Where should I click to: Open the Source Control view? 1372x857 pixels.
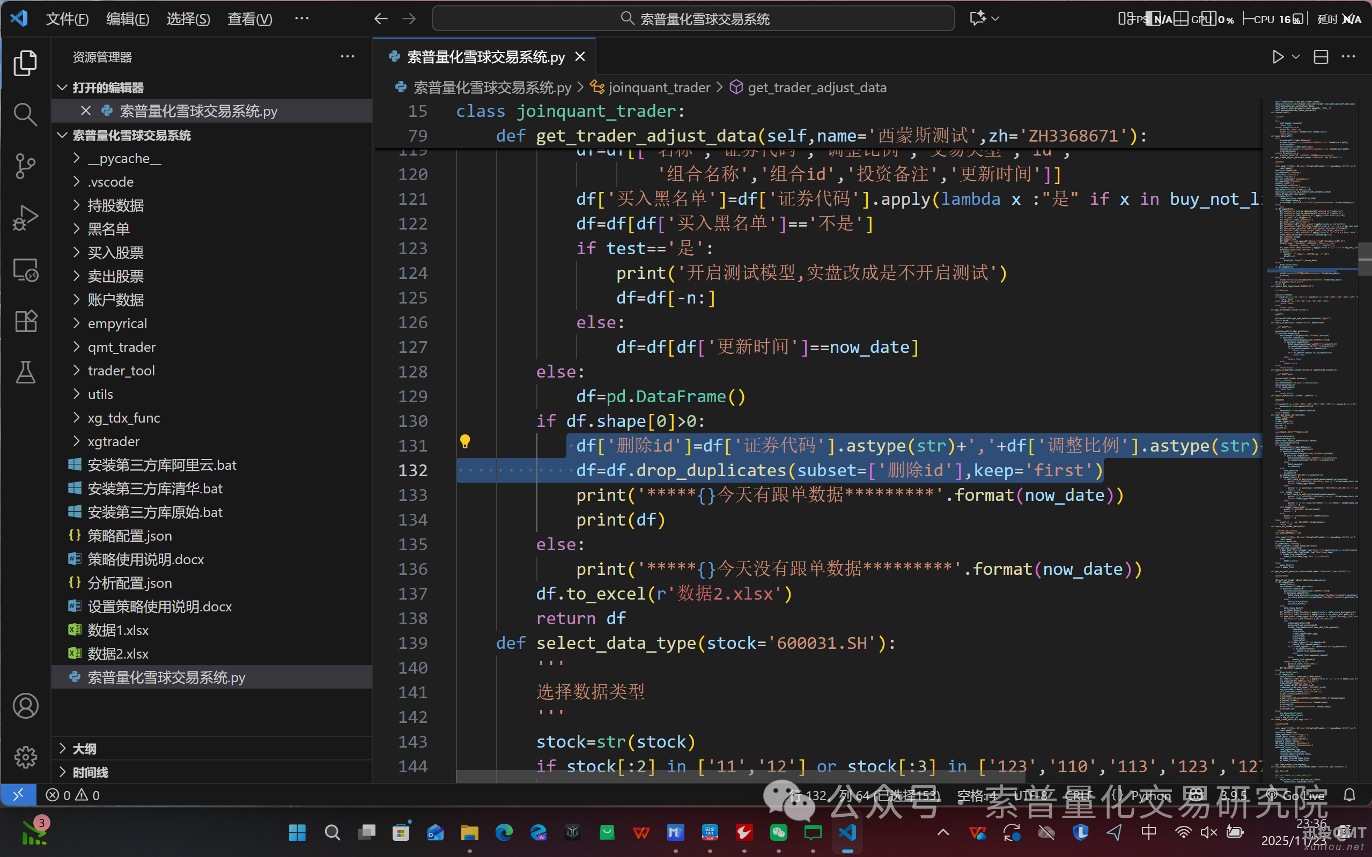click(x=25, y=166)
